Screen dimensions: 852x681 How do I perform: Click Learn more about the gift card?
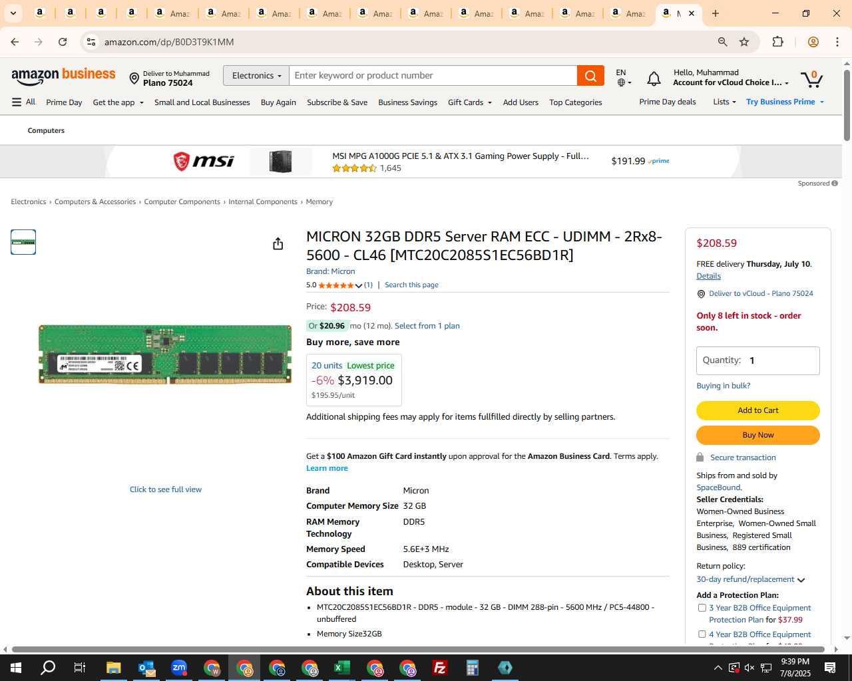click(x=327, y=468)
